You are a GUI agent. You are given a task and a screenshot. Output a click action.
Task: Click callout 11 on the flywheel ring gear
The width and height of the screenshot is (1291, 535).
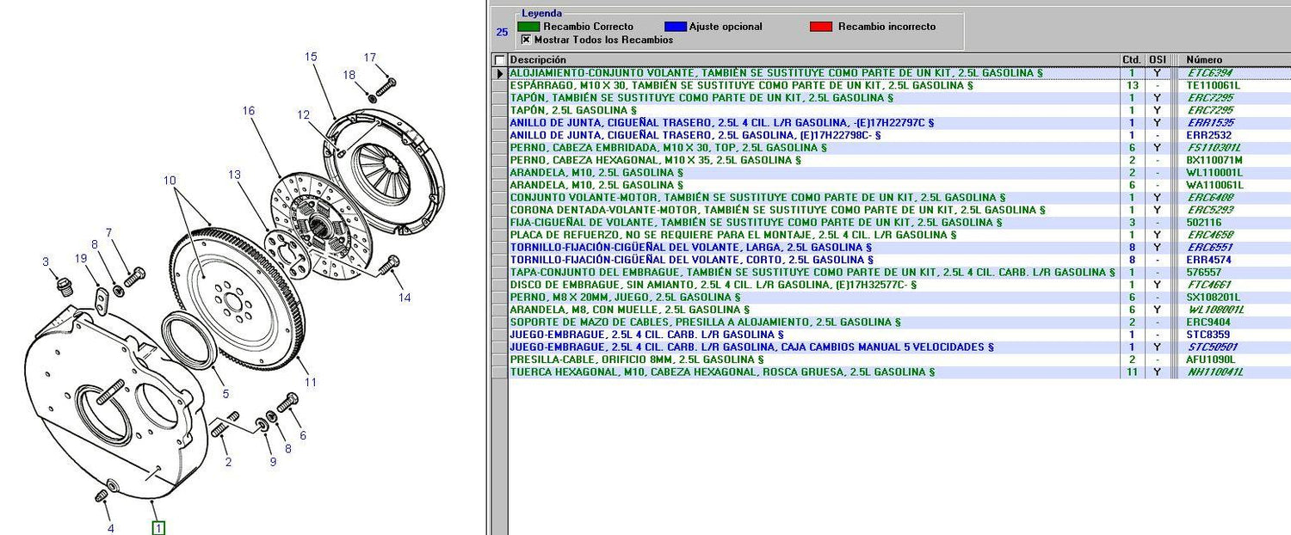pos(311,382)
